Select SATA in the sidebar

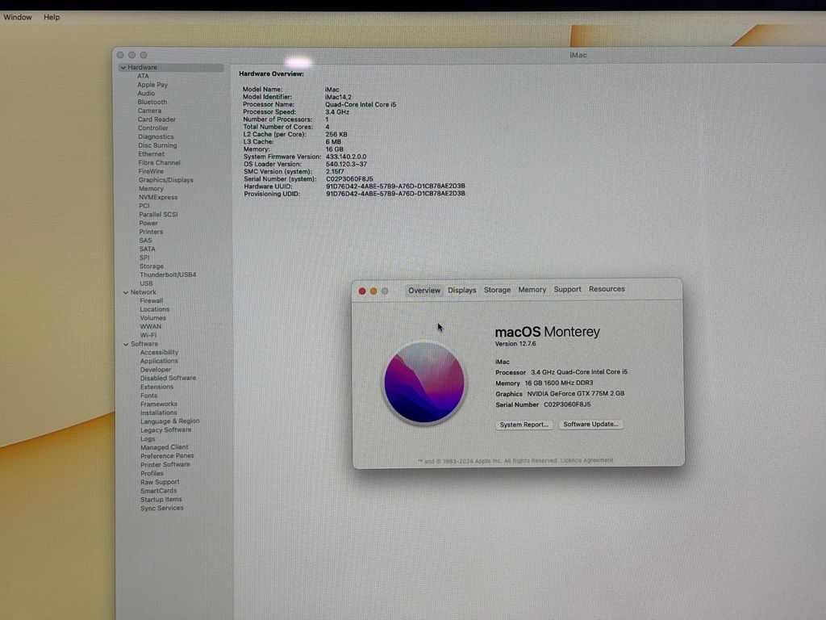click(147, 249)
